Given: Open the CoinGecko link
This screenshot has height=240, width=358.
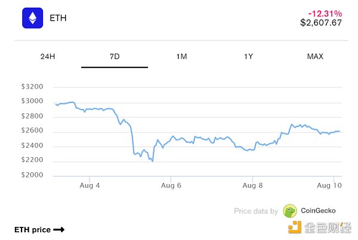Looking at the screenshot, I should pos(318,211).
